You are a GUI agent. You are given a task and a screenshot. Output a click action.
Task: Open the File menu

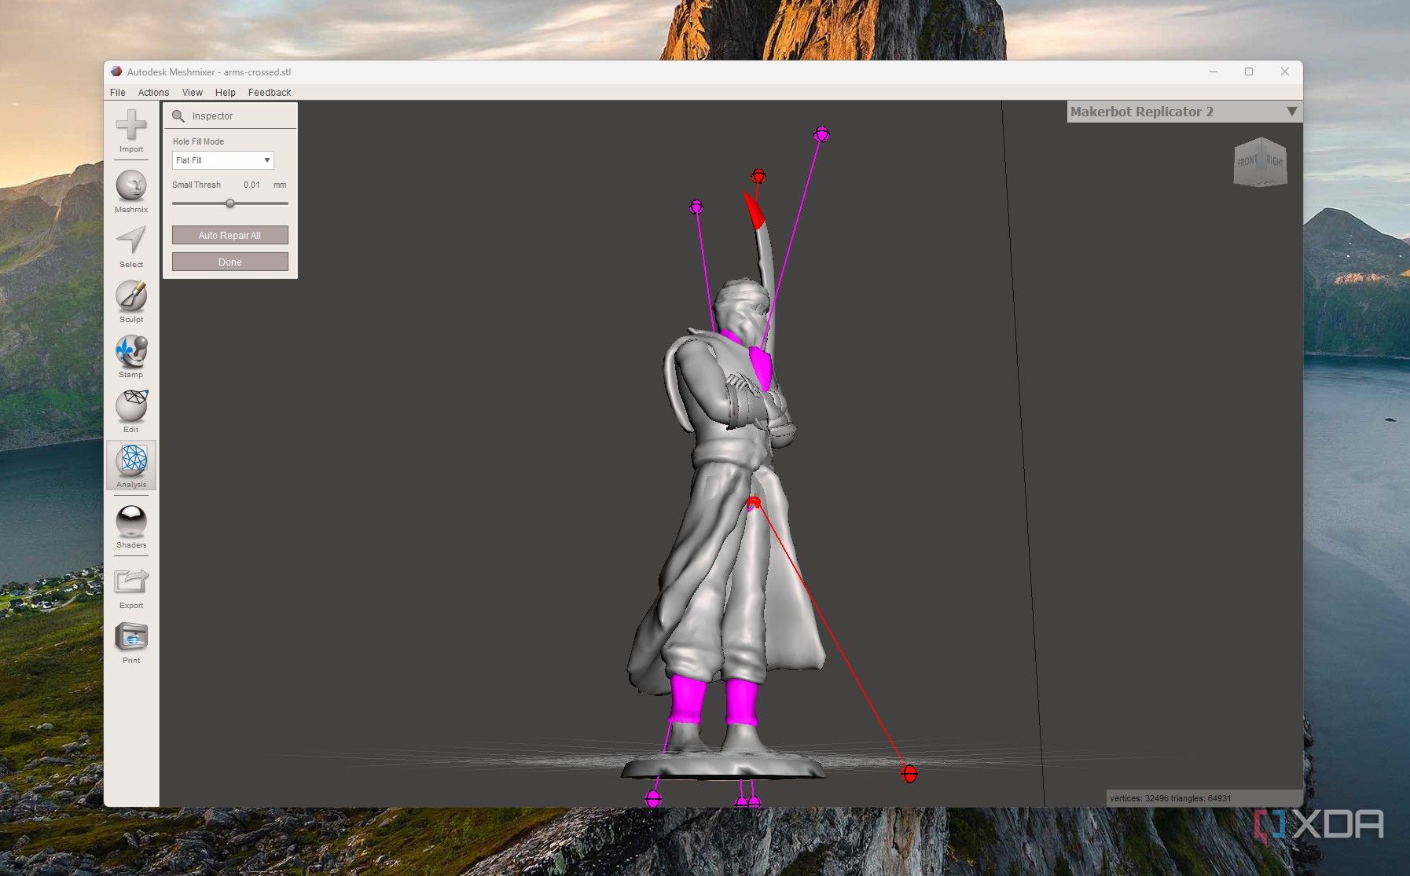[x=117, y=92]
